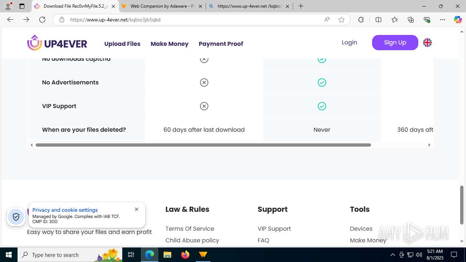The height and width of the screenshot is (262, 466).
Task: Open the language flag selector
Action: point(427,43)
